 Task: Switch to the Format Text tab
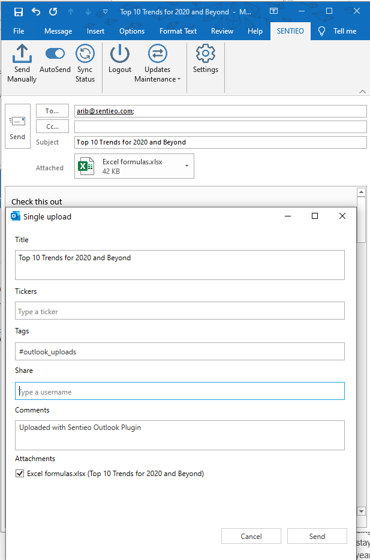[x=178, y=31]
